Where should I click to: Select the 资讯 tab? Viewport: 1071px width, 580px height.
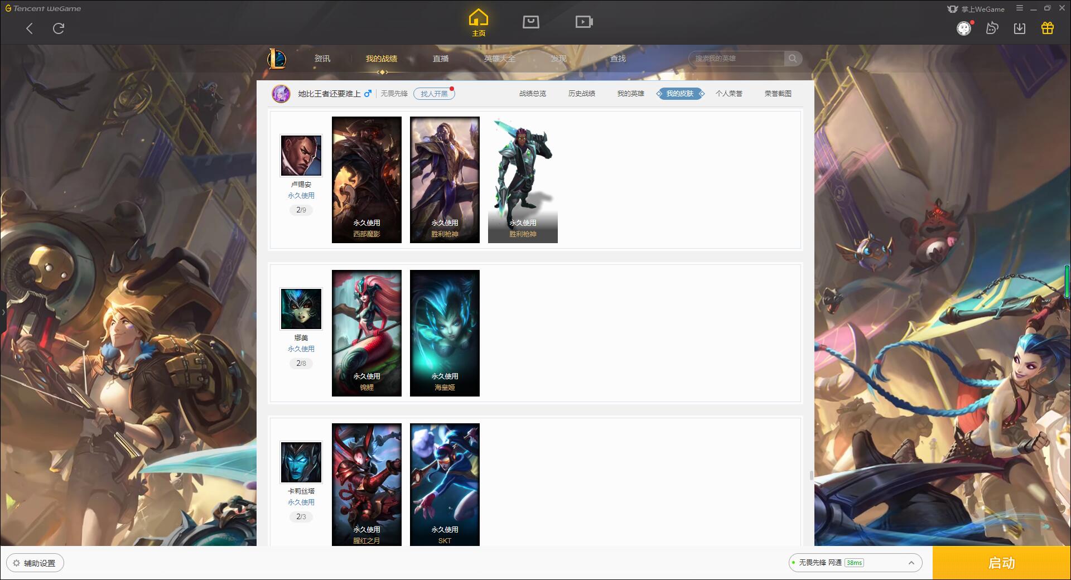[x=322, y=59]
